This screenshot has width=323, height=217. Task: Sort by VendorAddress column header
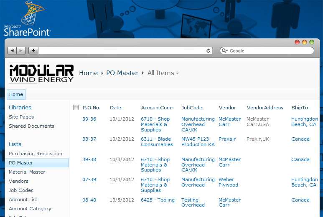(265, 108)
